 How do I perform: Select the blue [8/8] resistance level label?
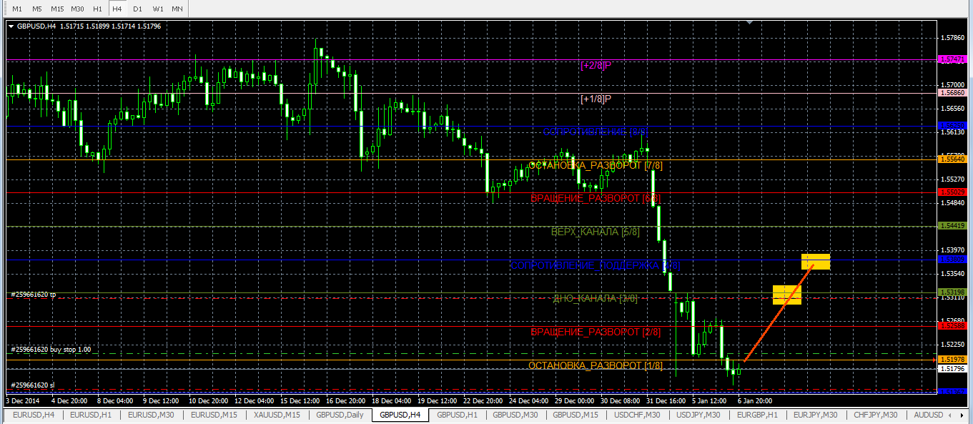pos(596,132)
